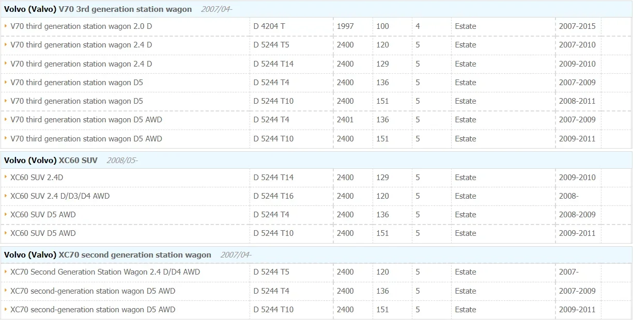This screenshot has height=320, width=633.
Task: Click D 5244 T5 in the XC70 2.4 D/D4 row
Action: 271,272
